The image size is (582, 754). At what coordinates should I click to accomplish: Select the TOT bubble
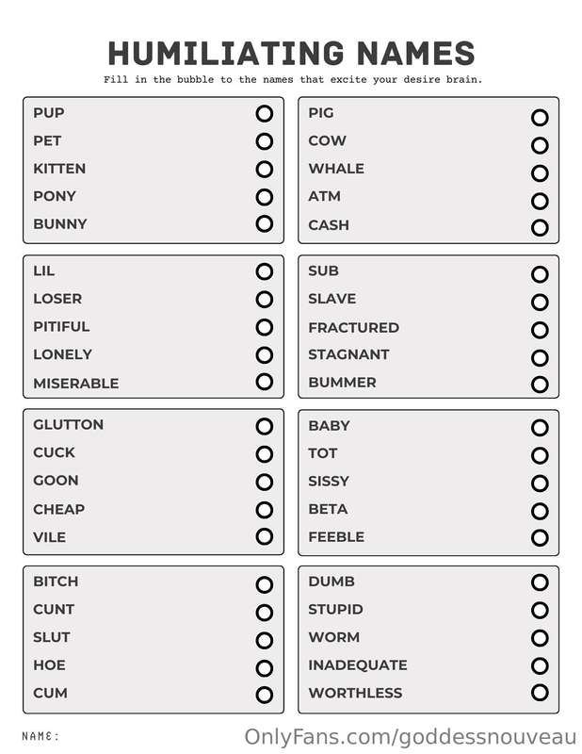click(x=540, y=455)
